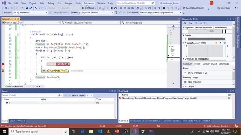Click the Show Next Statement arrow icon
Screen dimensions: 241x135
click(120, 8)
